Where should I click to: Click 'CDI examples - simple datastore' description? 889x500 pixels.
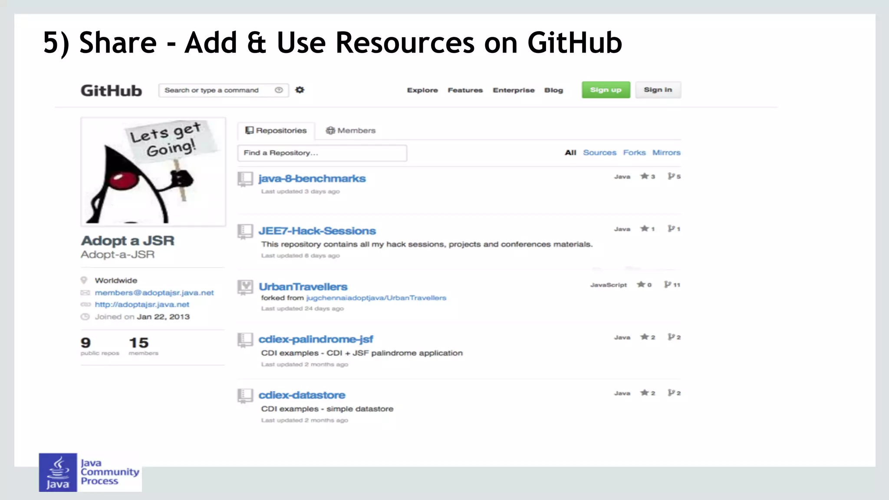click(327, 409)
